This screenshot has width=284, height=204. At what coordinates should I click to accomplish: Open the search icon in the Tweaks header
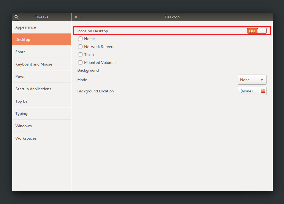coord(16,17)
